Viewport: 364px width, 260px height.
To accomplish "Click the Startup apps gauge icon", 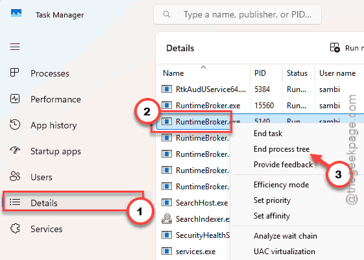I will [x=15, y=150].
